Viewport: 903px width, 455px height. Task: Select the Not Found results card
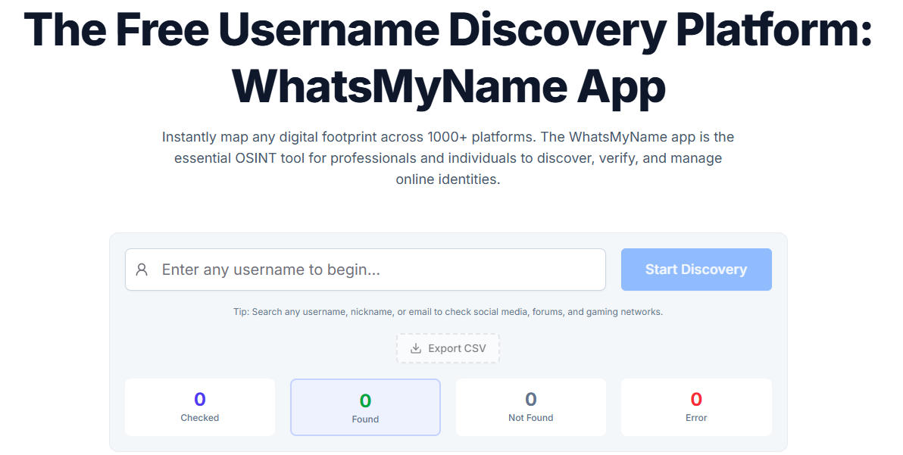coord(531,407)
